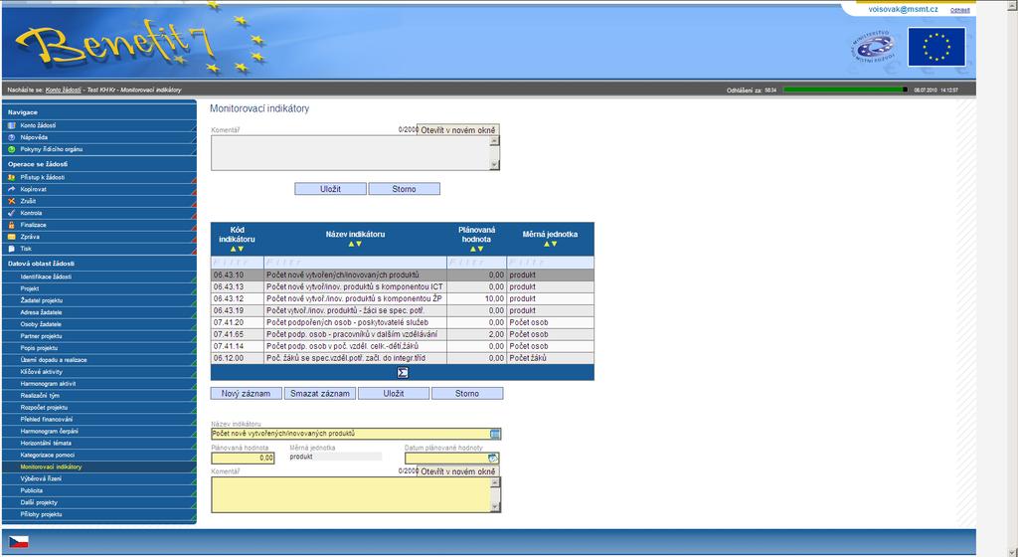The image size is (1018, 557).
Task: Click the Konto žádostí sidebar icon
Action: (11, 125)
